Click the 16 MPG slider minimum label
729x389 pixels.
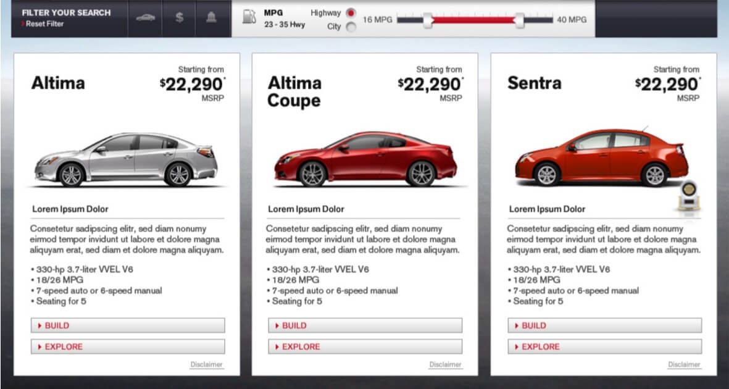(x=378, y=20)
